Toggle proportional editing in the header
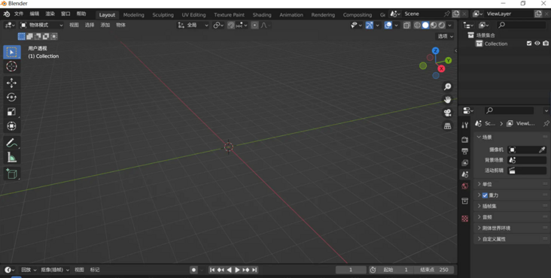Viewport: 551px width, 278px height. coord(254,26)
